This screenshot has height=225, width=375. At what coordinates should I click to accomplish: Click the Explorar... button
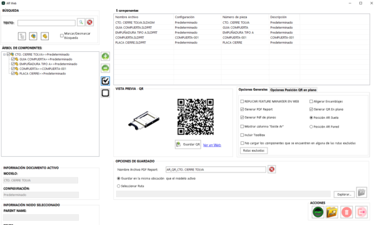pos(344,194)
